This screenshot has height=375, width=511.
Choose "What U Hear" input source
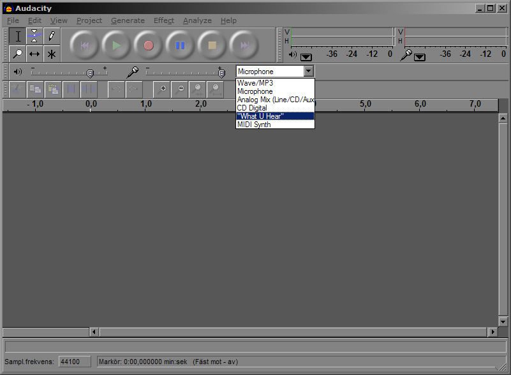[x=275, y=116]
